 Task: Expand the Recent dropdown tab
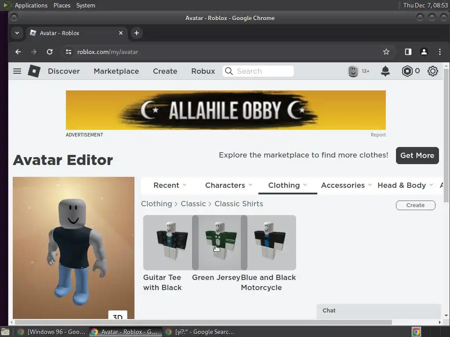point(170,186)
